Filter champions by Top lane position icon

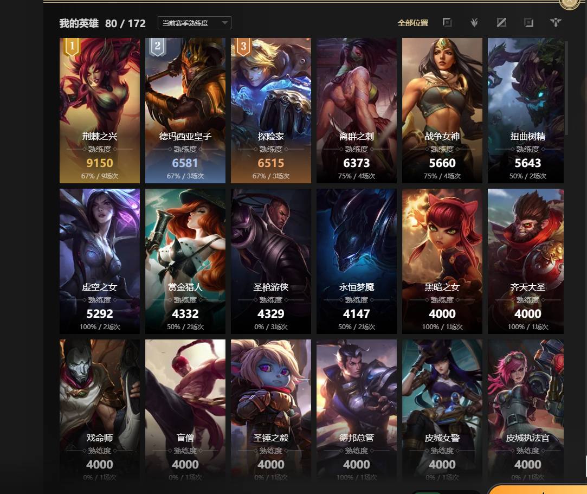[447, 22]
